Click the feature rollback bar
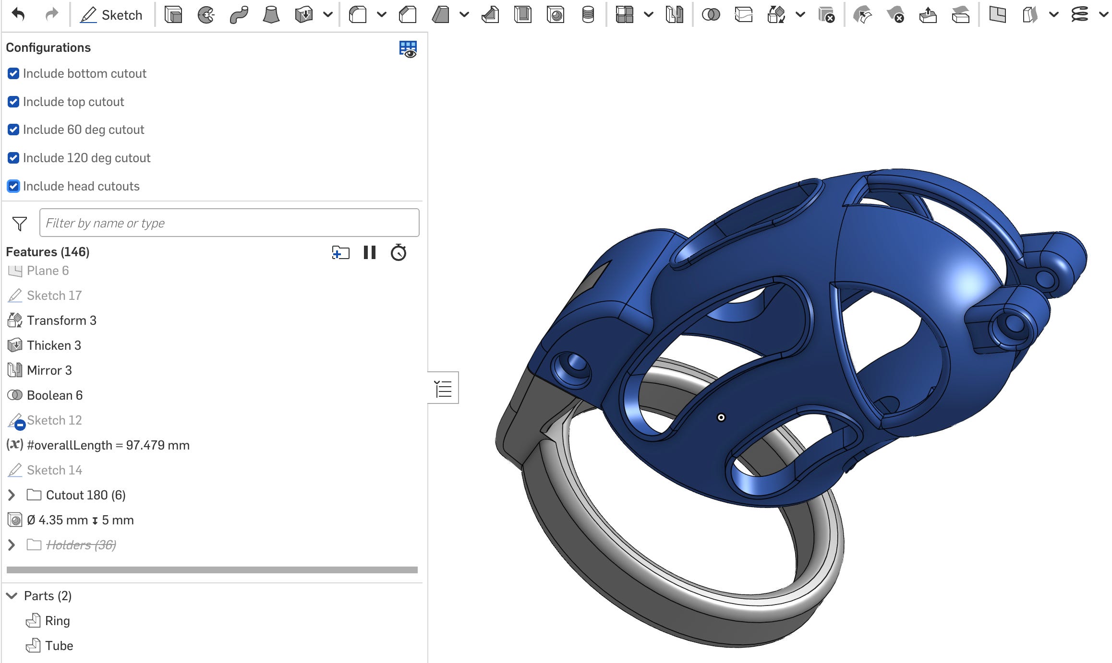 coord(212,570)
